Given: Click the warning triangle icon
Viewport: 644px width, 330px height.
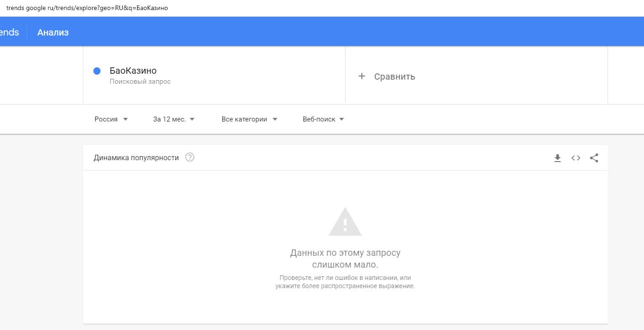Looking at the screenshot, I should pyautogui.click(x=345, y=222).
